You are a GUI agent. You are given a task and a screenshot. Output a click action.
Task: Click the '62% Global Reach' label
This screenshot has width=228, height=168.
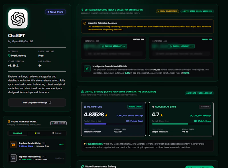point(202,121)
